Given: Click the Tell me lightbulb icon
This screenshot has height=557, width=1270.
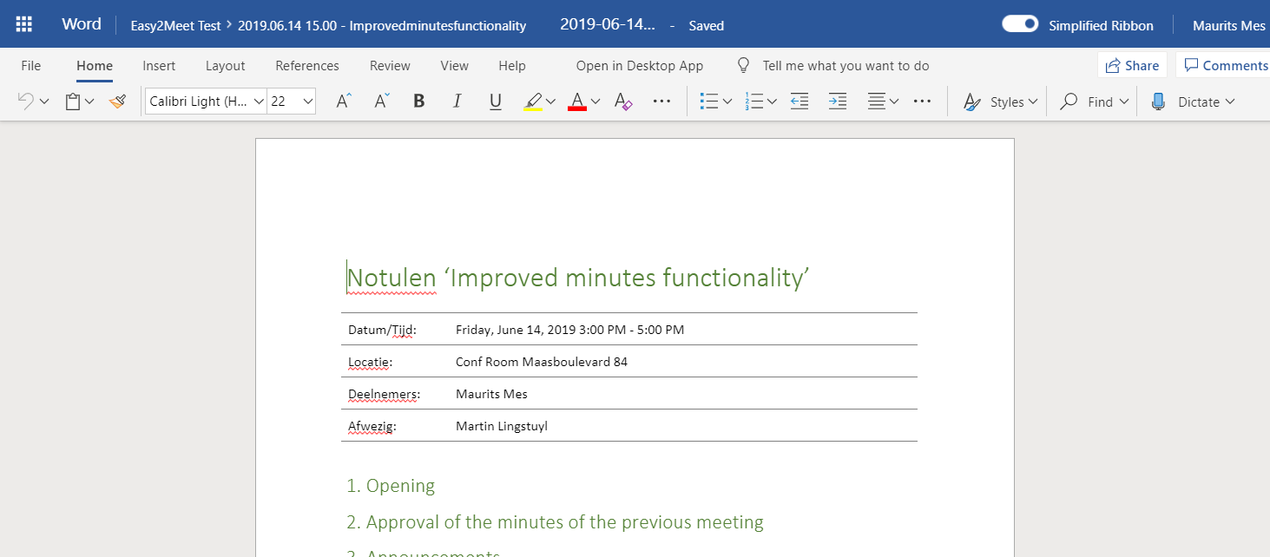Looking at the screenshot, I should click(743, 65).
